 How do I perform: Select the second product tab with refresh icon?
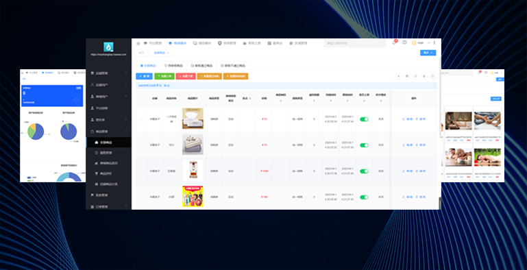click(173, 66)
